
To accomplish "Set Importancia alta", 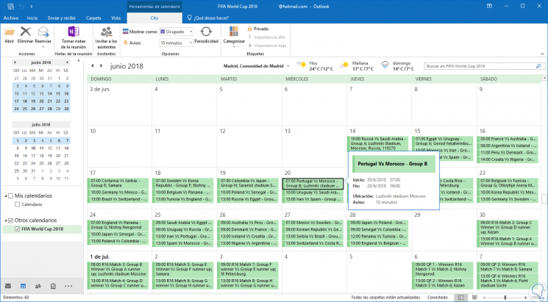I will [266, 37].
